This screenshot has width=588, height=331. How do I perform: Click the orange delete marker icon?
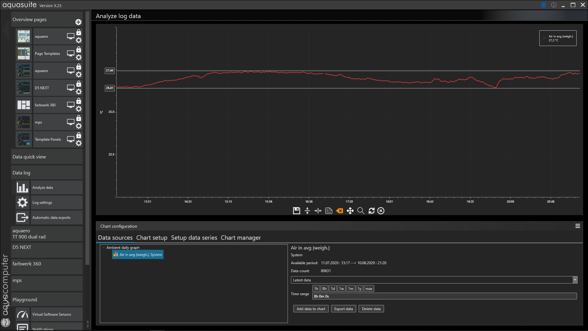point(339,211)
